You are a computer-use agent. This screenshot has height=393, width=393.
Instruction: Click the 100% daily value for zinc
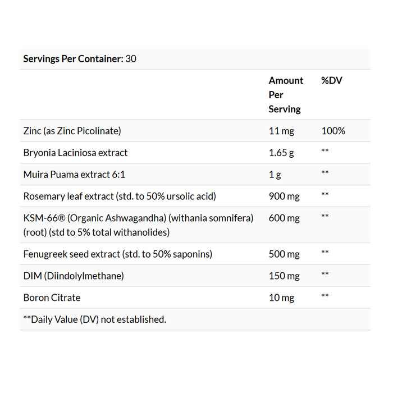[333, 131]
